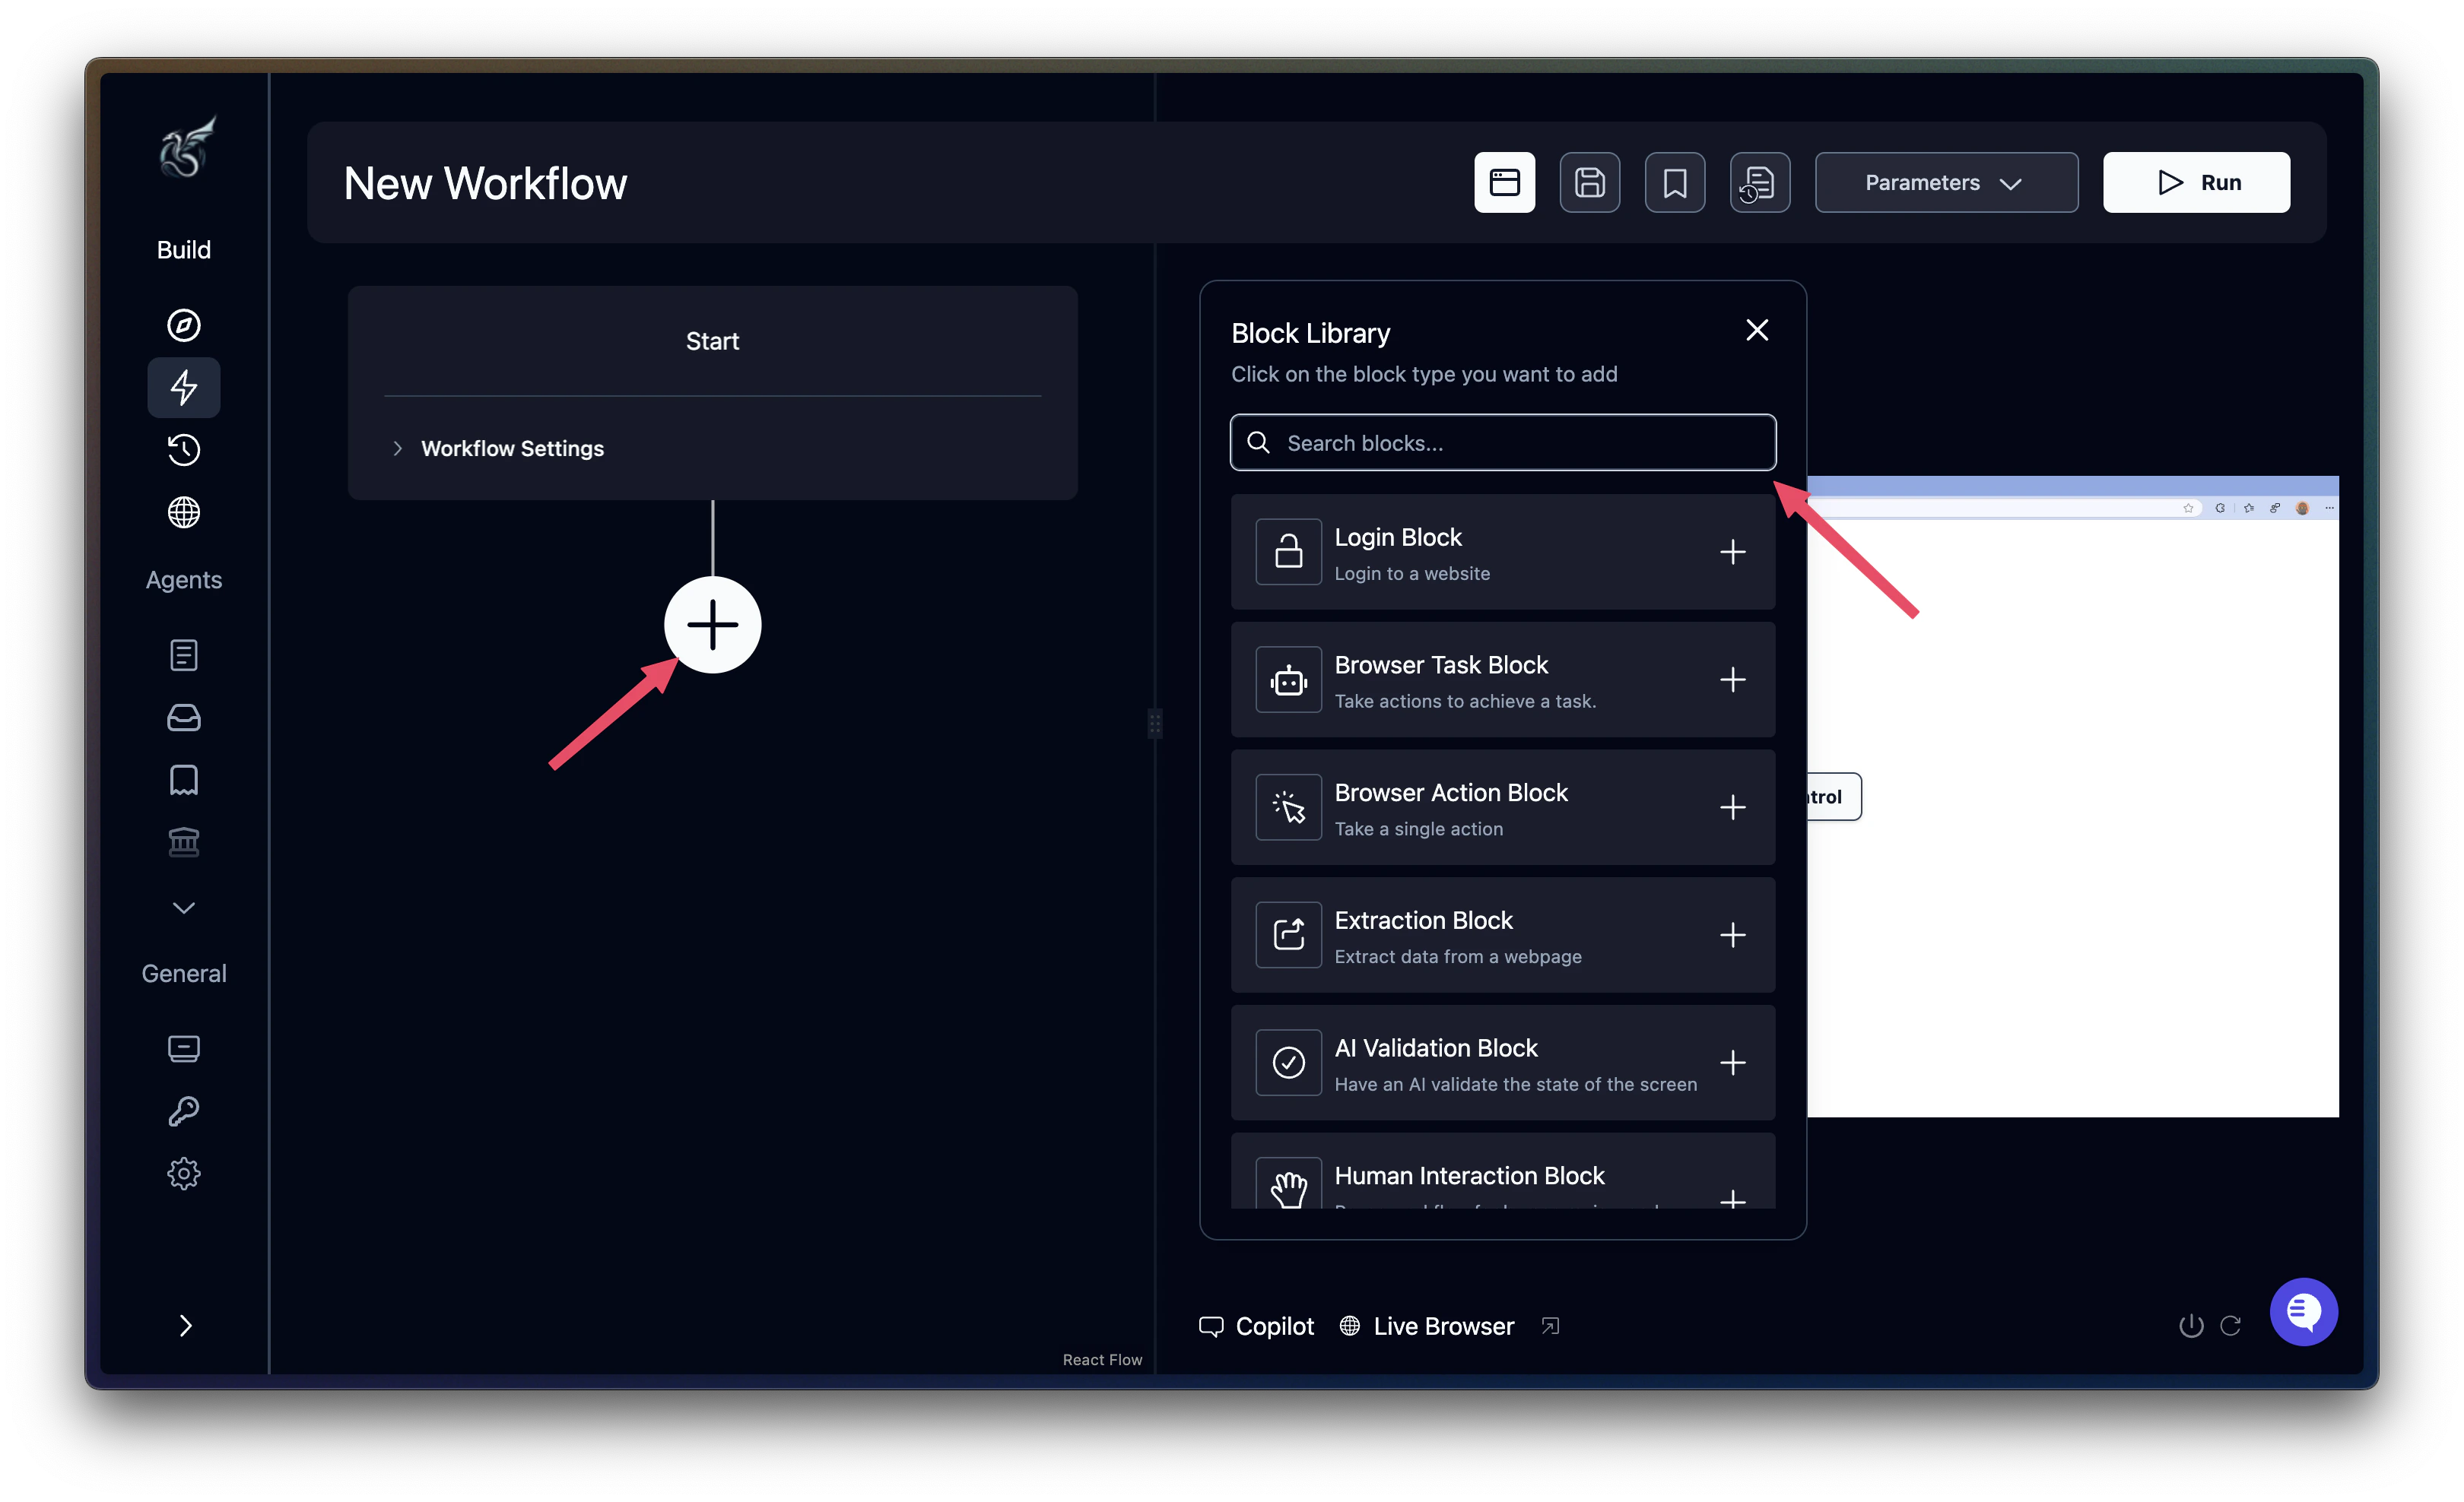This screenshot has width=2464, height=1502.
Task: Click the Search blocks input field
Action: (x=1502, y=442)
